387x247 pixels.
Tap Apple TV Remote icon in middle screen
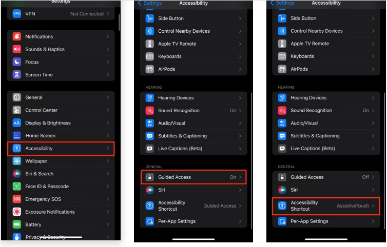(149, 44)
